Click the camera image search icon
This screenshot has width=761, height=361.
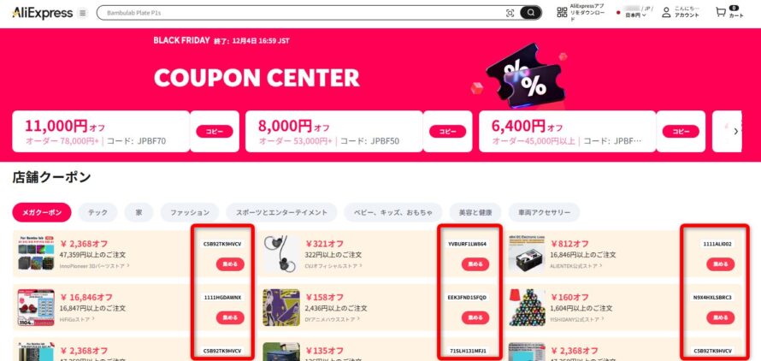[510, 13]
